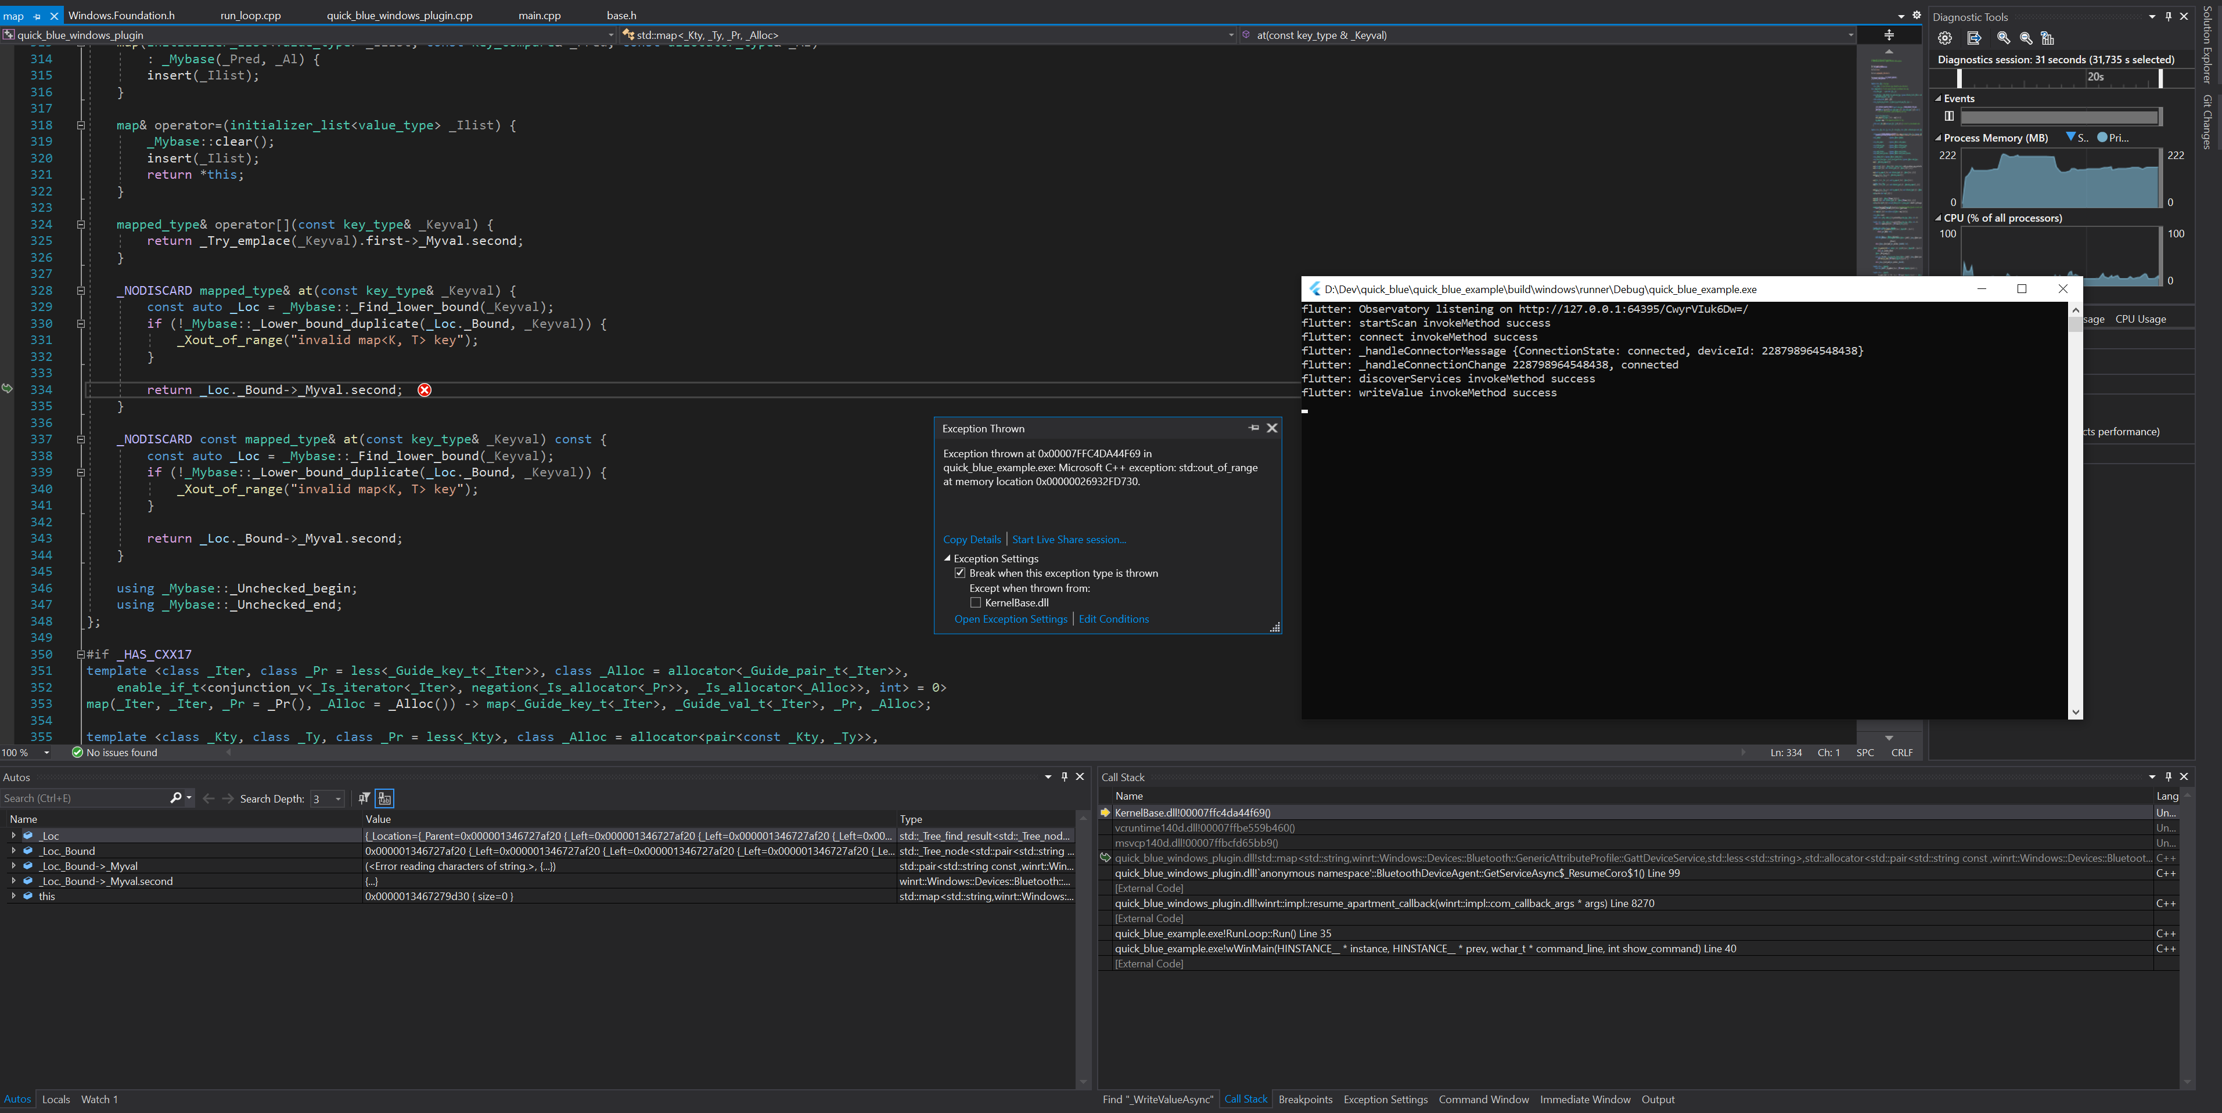2222x1113 pixels.
Task: Click the pin-filter icon in Autos toolbar
Action: 364,798
